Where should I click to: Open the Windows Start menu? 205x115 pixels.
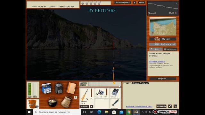click(x=29, y=112)
